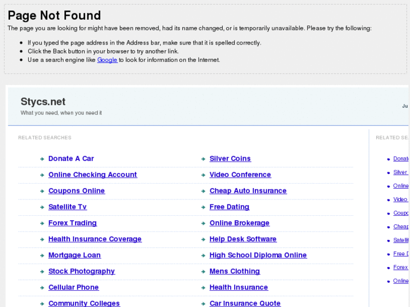This screenshot has height=307, width=410.
Task: Open the Help Desk Software link
Action: coord(243,239)
